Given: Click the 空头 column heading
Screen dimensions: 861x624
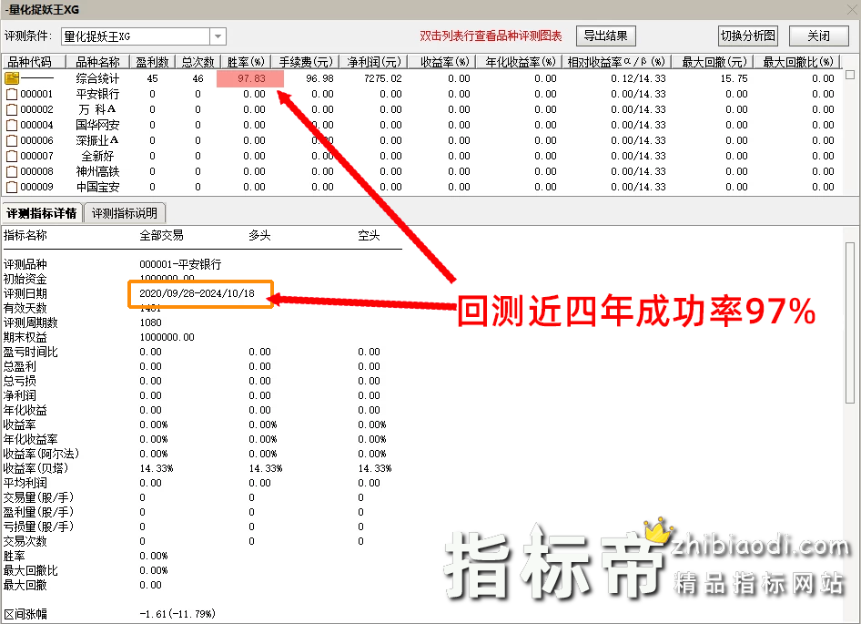Looking at the screenshot, I should pyautogui.click(x=369, y=236).
